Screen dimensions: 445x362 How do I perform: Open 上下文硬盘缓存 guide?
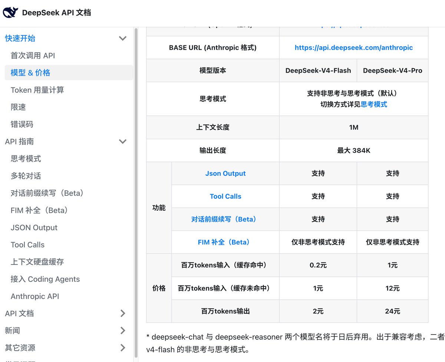point(37,262)
